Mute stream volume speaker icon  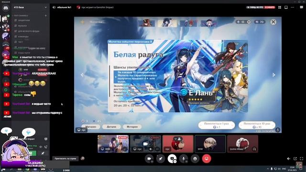(x=289, y=159)
